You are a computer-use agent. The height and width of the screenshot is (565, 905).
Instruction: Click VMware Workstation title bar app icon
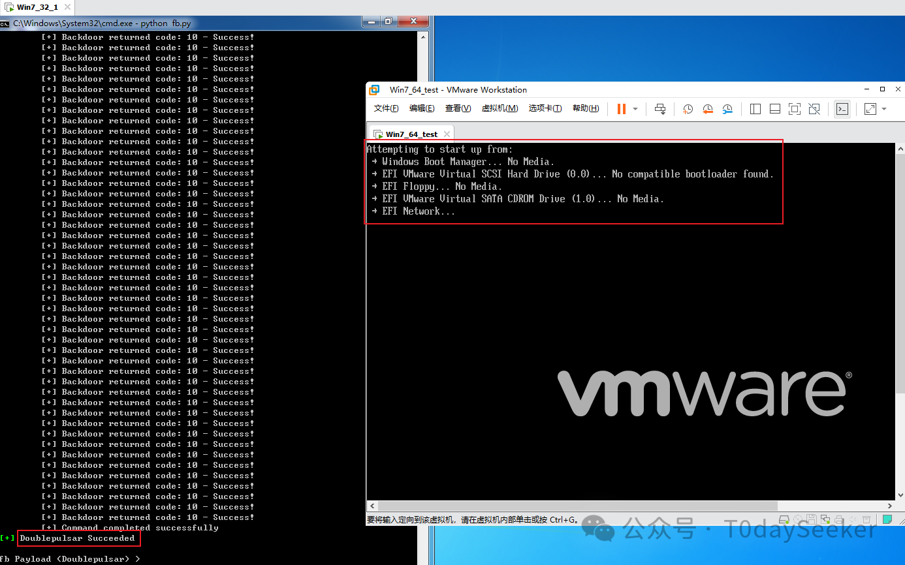coord(375,89)
